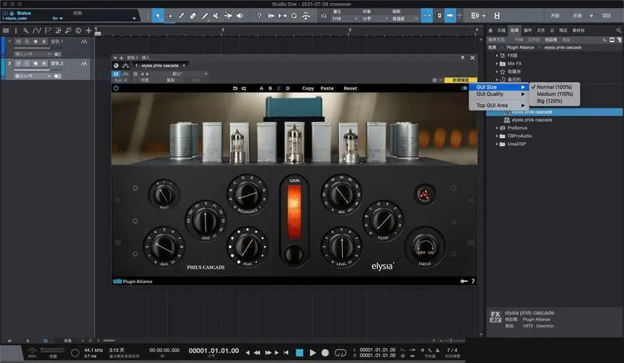Expand the PreSonus folder
This screenshot has height=363, width=624.
497,128
